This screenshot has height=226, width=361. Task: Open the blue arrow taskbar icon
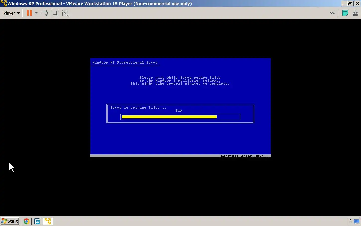point(37,221)
